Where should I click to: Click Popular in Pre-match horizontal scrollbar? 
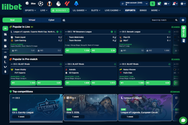(x=36, y=87)
